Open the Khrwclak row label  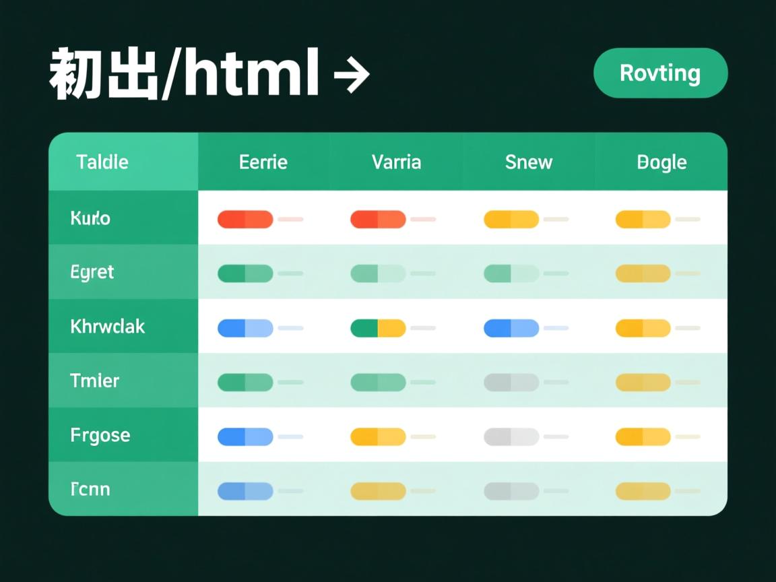click(108, 327)
